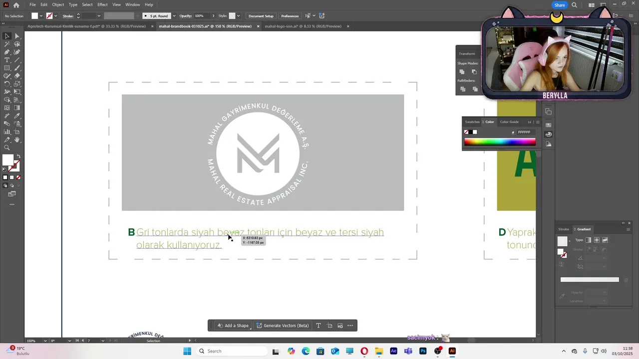This screenshot has width=639, height=359.
Task: Select the Artboard tool
Action: 17,132
